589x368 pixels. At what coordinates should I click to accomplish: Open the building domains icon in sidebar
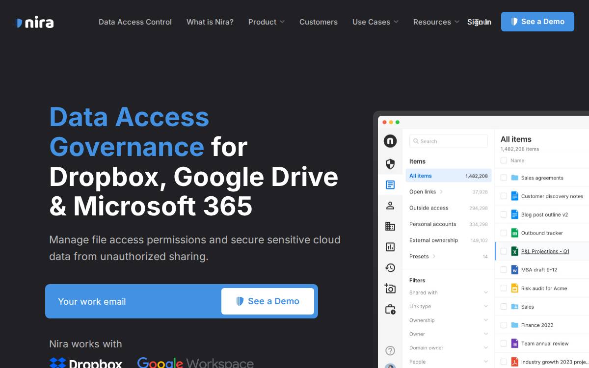click(390, 226)
